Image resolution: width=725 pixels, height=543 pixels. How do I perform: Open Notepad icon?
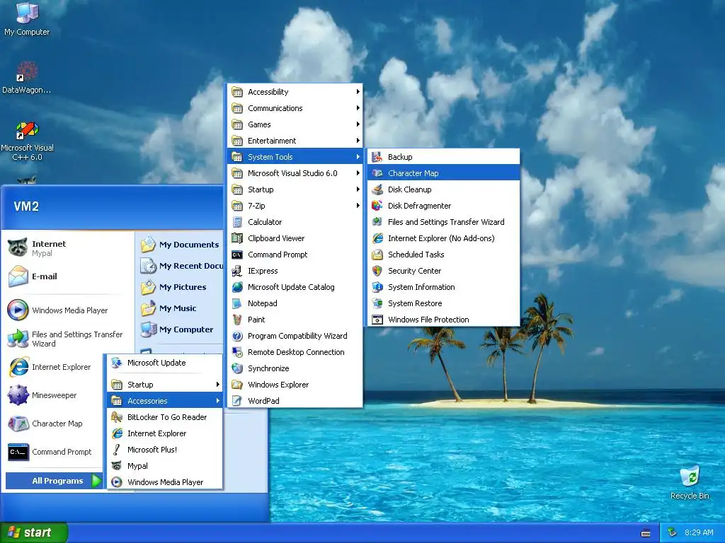click(237, 303)
